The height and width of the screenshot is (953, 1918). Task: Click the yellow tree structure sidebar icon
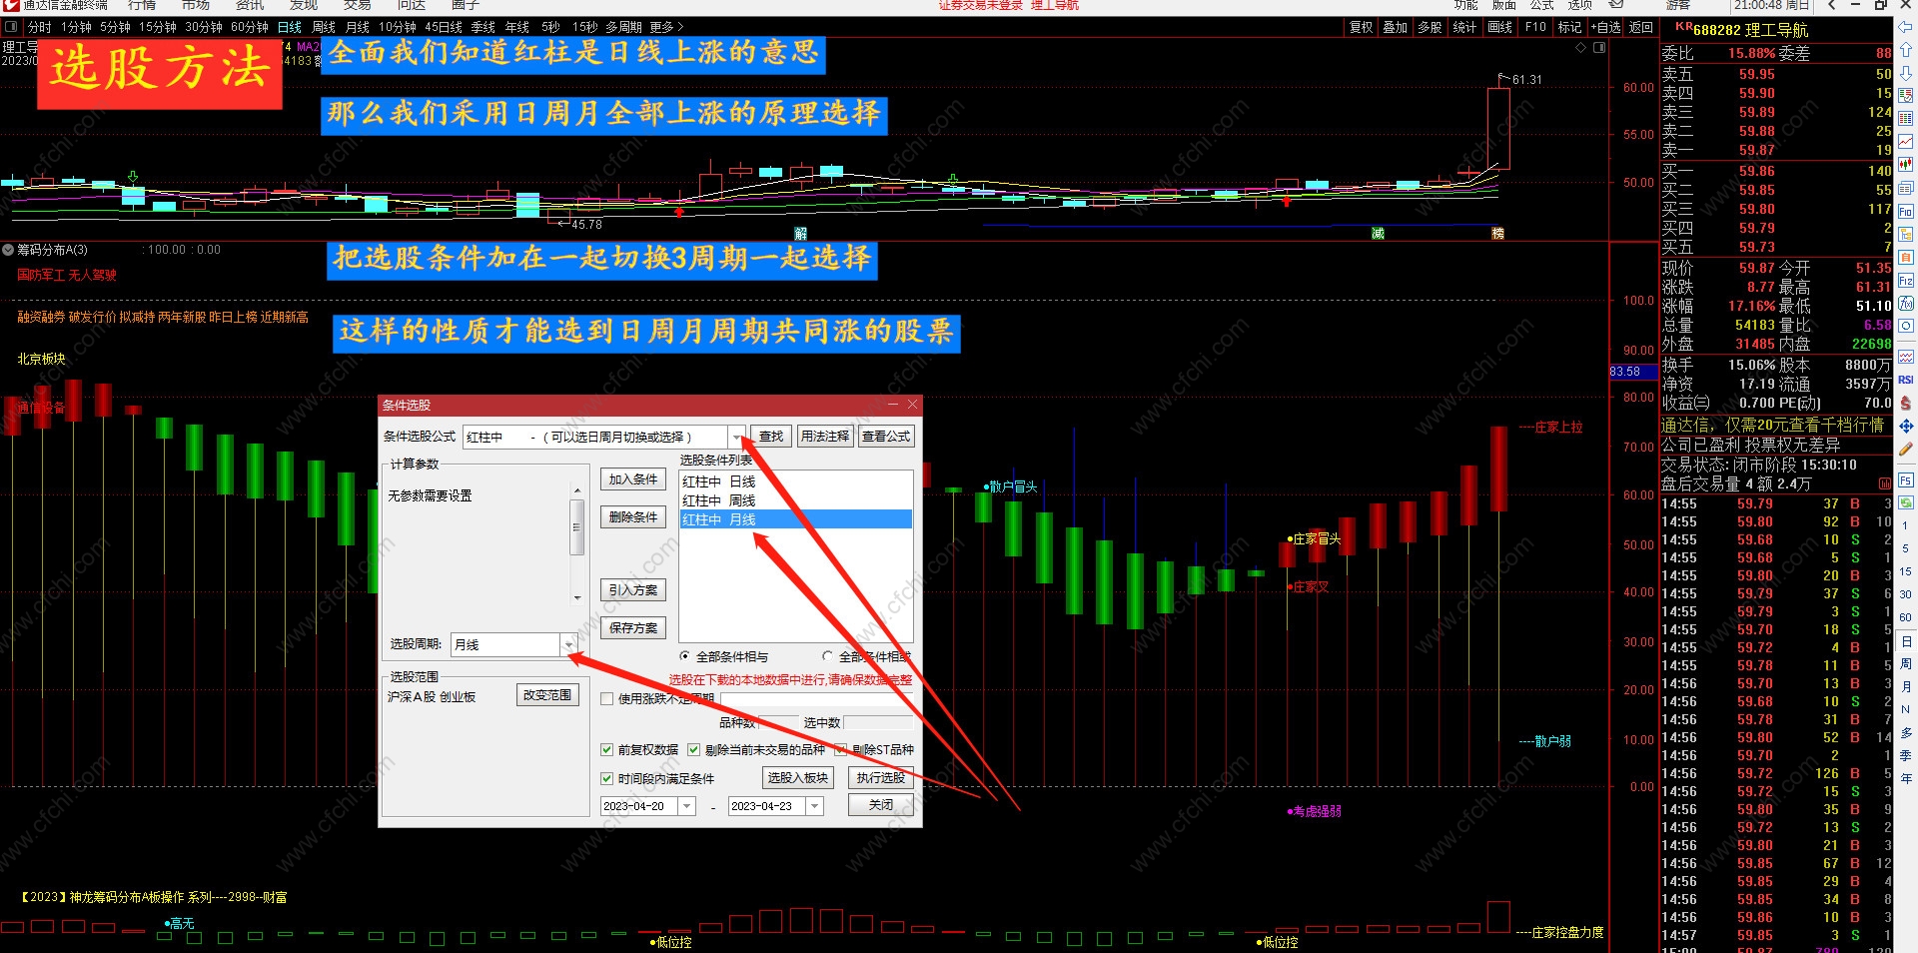click(1906, 233)
